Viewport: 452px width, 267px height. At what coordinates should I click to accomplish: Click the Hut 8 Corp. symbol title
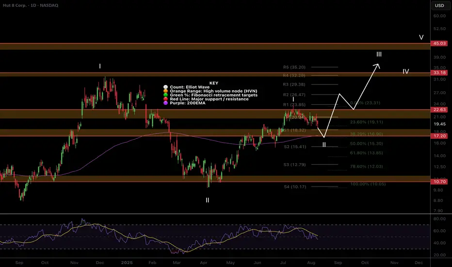15,5
